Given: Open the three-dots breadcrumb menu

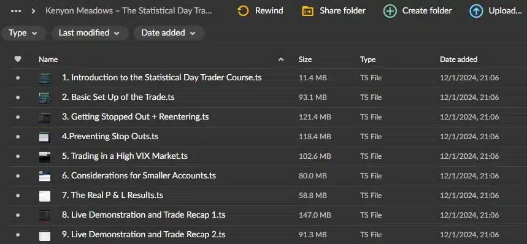Looking at the screenshot, I should 16,11.
